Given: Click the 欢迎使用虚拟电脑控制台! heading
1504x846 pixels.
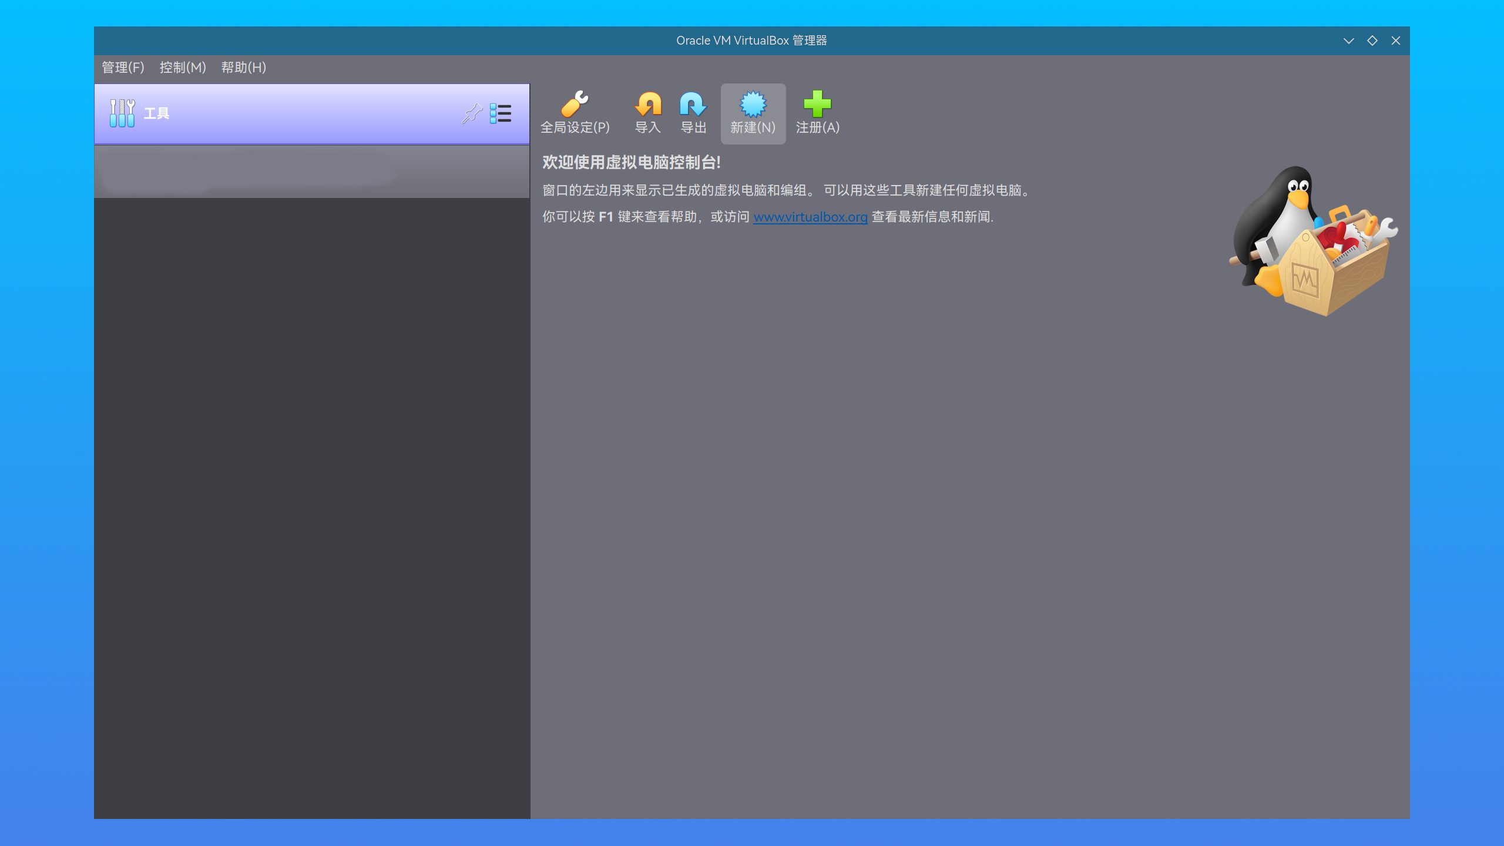Looking at the screenshot, I should [x=631, y=163].
